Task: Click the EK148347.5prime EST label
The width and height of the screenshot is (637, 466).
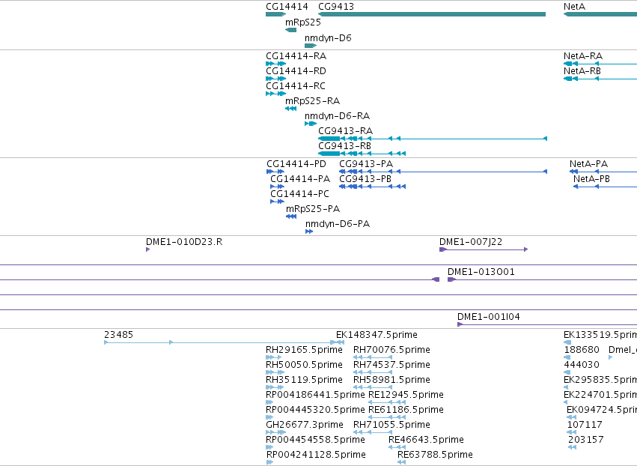Action: 377,335
